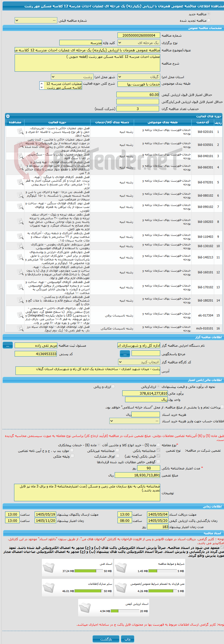
Task: Open the کد کارگاه مناقصه گزار dropdown
Action: click(139, 362)
